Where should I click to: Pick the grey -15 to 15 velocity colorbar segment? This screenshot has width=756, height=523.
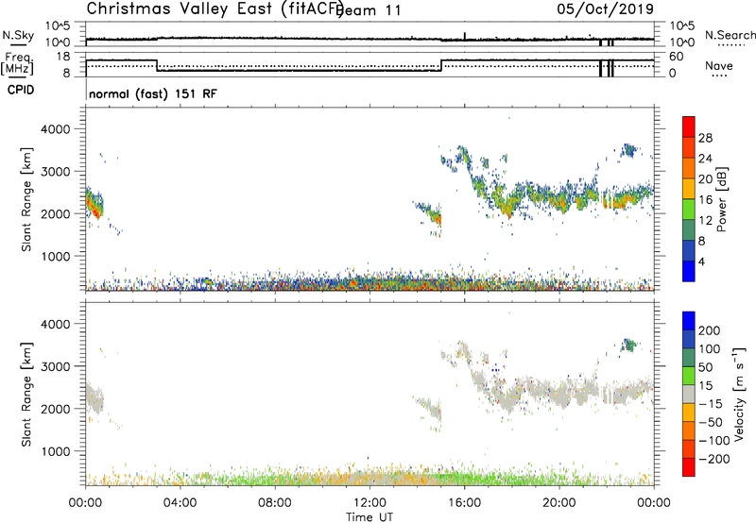coord(689,394)
